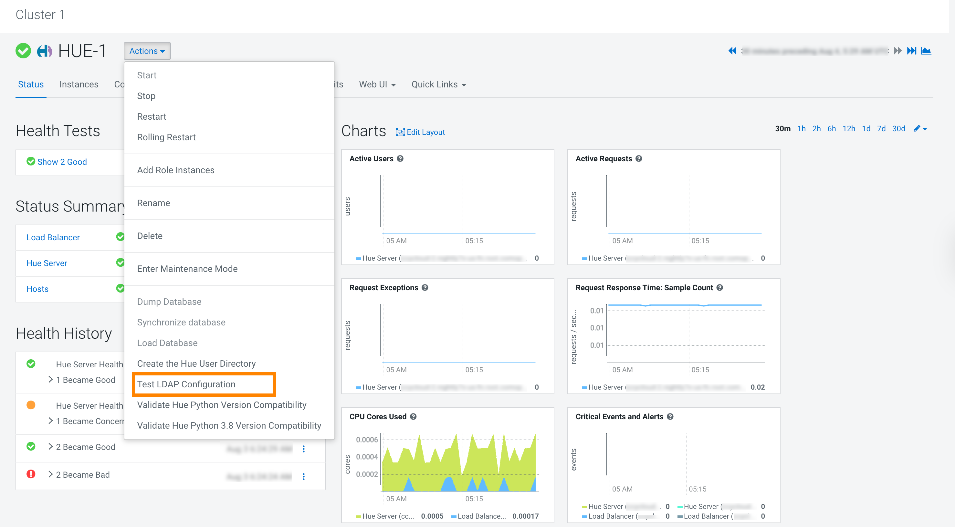Image resolution: width=955 pixels, height=527 pixels.
Task: Click the skip-to-now time icon
Action: 911,51
